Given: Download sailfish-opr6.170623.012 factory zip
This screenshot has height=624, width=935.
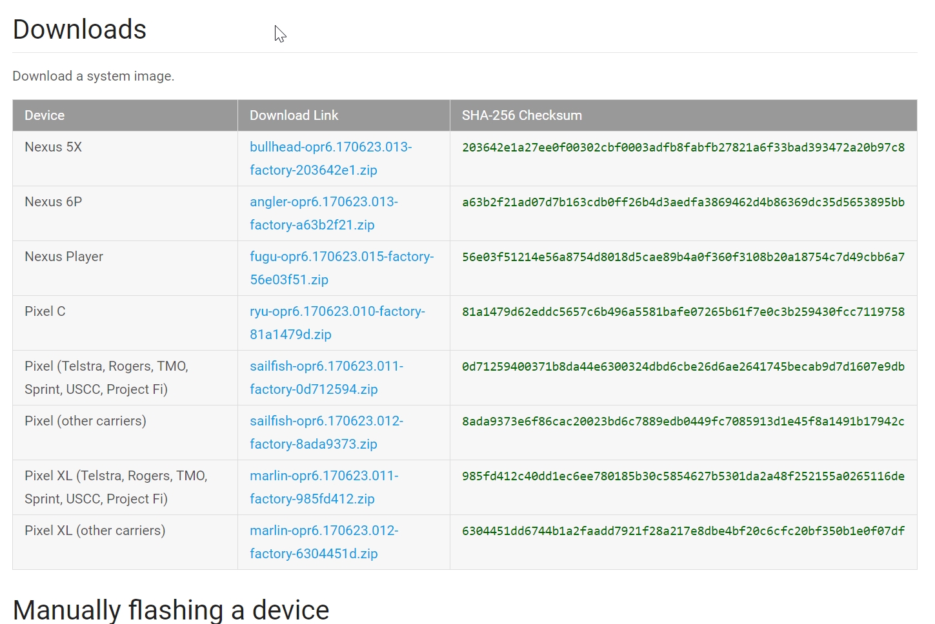Looking at the screenshot, I should (x=327, y=433).
